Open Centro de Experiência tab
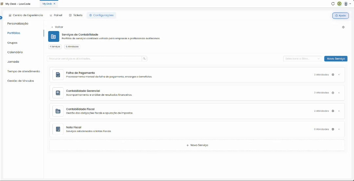 (26, 15)
